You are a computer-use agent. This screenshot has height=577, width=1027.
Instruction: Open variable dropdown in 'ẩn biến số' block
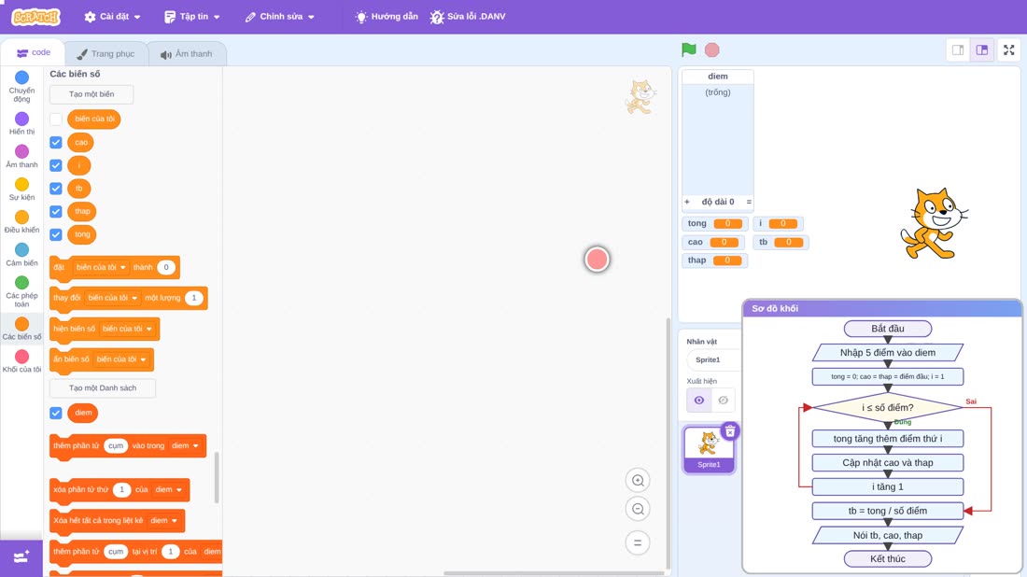coord(121,359)
